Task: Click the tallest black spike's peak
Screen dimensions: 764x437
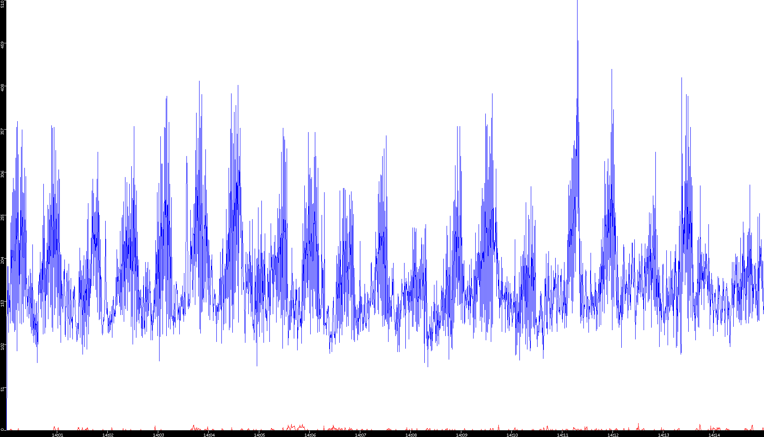Action: click(577, 2)
